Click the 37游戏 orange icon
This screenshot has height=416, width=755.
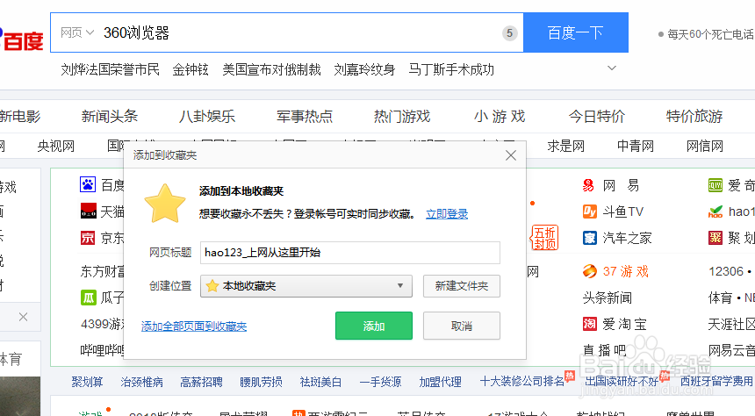pos(590,271)
